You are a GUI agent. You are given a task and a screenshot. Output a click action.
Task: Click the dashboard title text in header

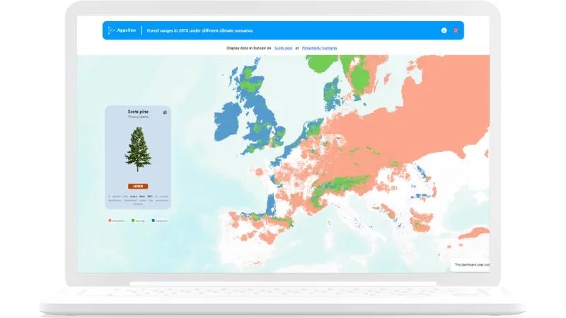click(x=200, y=30)
